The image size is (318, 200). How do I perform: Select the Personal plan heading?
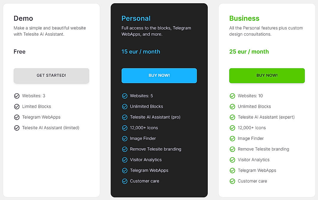click(x=136, y=18)
